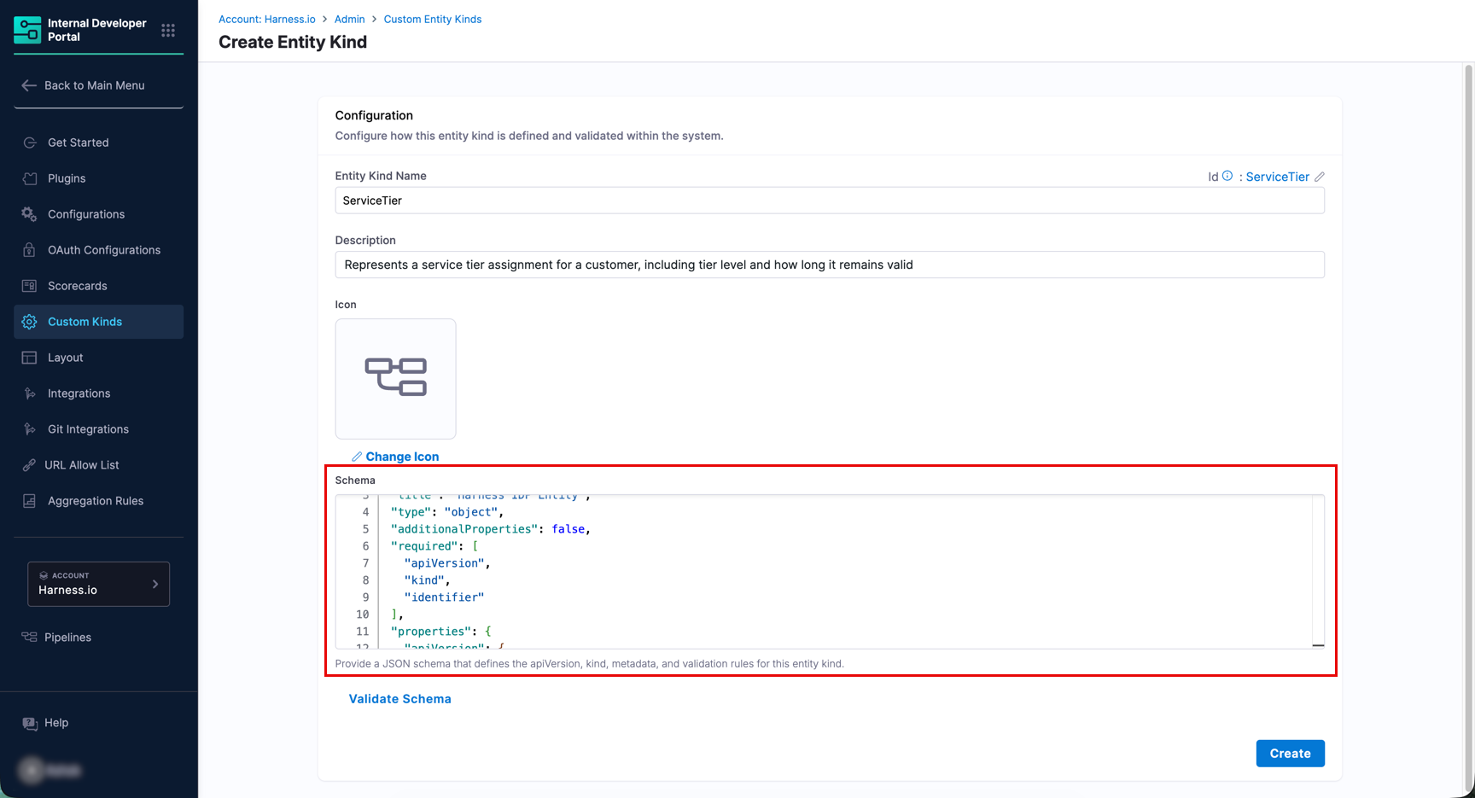
Task: Click the entity kind icon preview
Action: [x=395, y=378]
